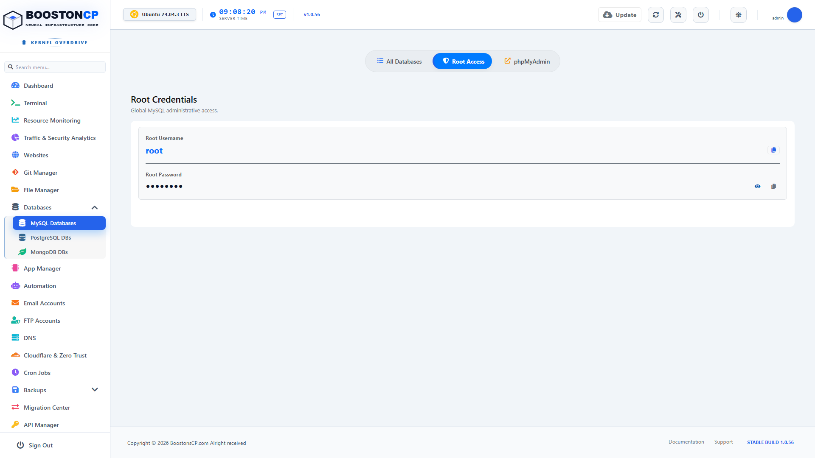Select PostgreSQL DBs submenu item
Screen dimensions: 815x458
59,237
